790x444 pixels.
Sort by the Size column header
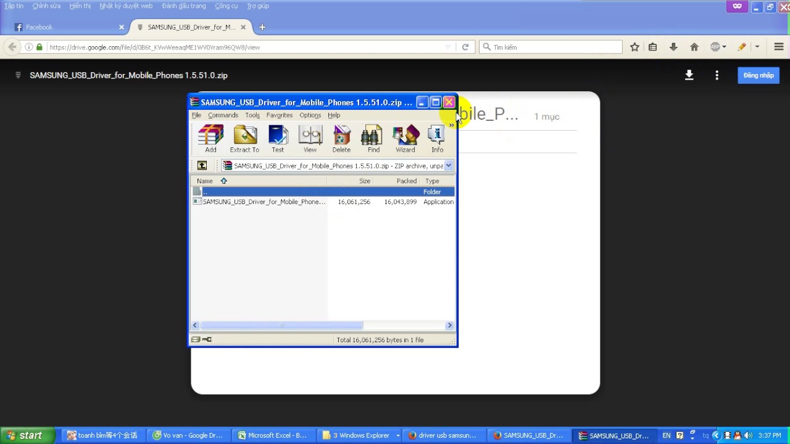[350, 181]
